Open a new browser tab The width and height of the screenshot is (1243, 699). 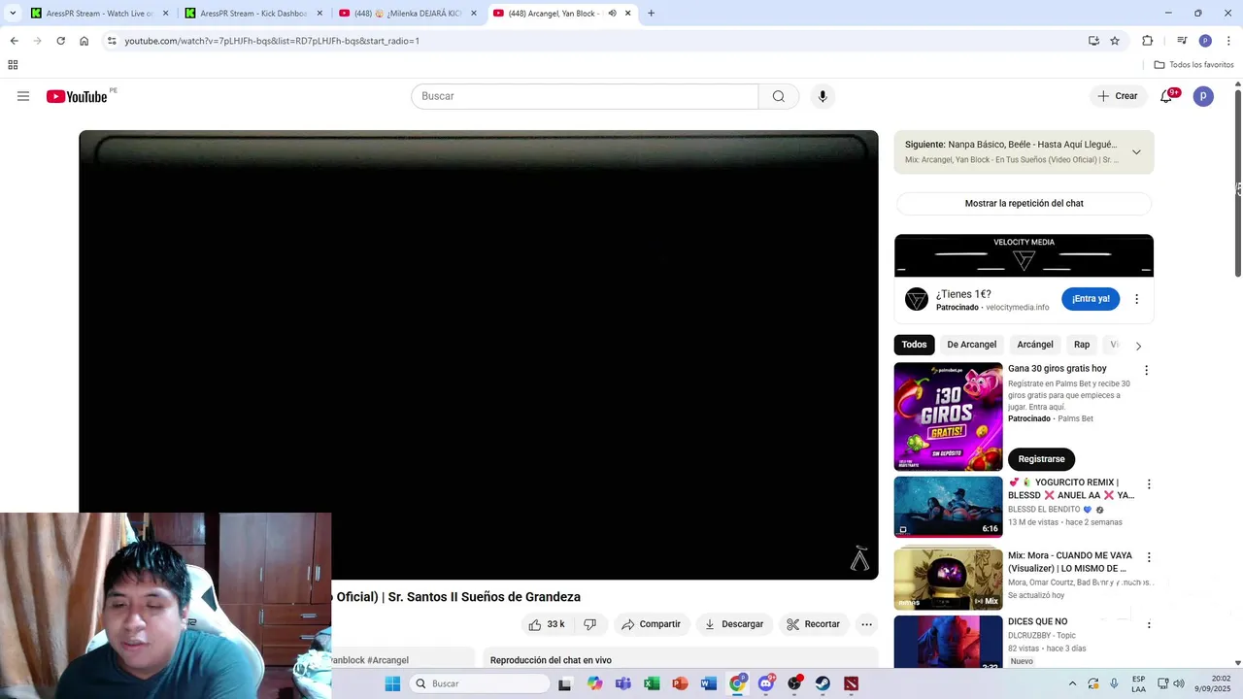651,14
